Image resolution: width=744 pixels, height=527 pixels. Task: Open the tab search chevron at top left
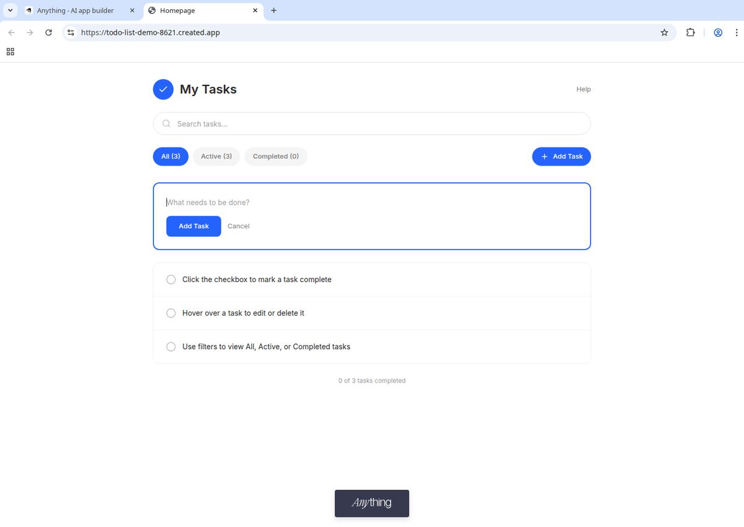tap(9, 10)
